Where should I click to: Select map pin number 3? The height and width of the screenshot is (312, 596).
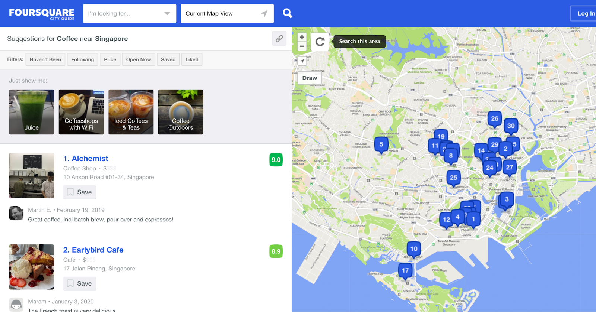[507, 200]
